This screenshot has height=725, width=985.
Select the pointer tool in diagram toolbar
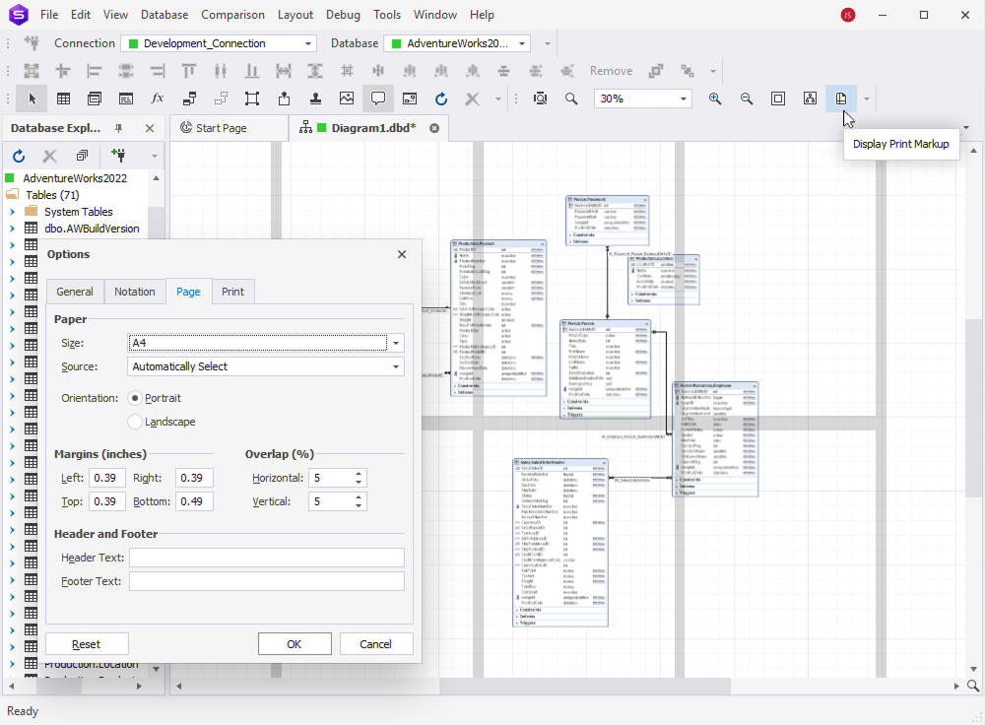(x=33, y=99)
